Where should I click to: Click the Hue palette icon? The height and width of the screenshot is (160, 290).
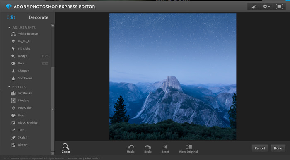(13, 115)
